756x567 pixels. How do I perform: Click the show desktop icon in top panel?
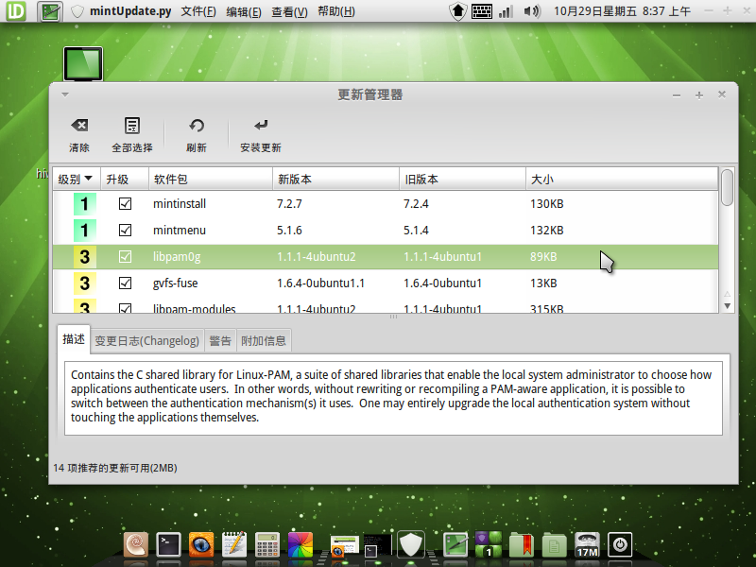(50, 11)
